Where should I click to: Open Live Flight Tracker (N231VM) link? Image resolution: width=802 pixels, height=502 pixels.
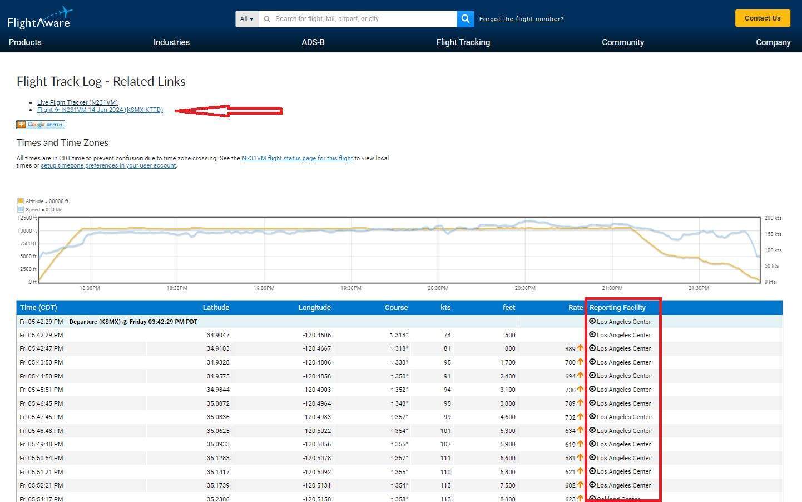pos(77,102)
